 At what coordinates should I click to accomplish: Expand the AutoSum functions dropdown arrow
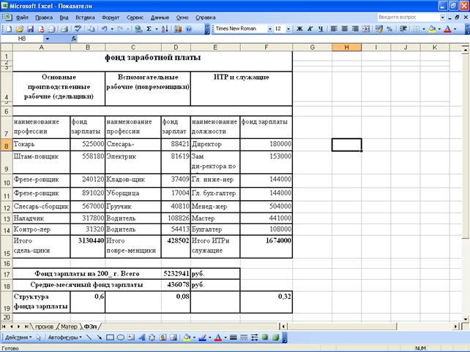coord(157,29)
